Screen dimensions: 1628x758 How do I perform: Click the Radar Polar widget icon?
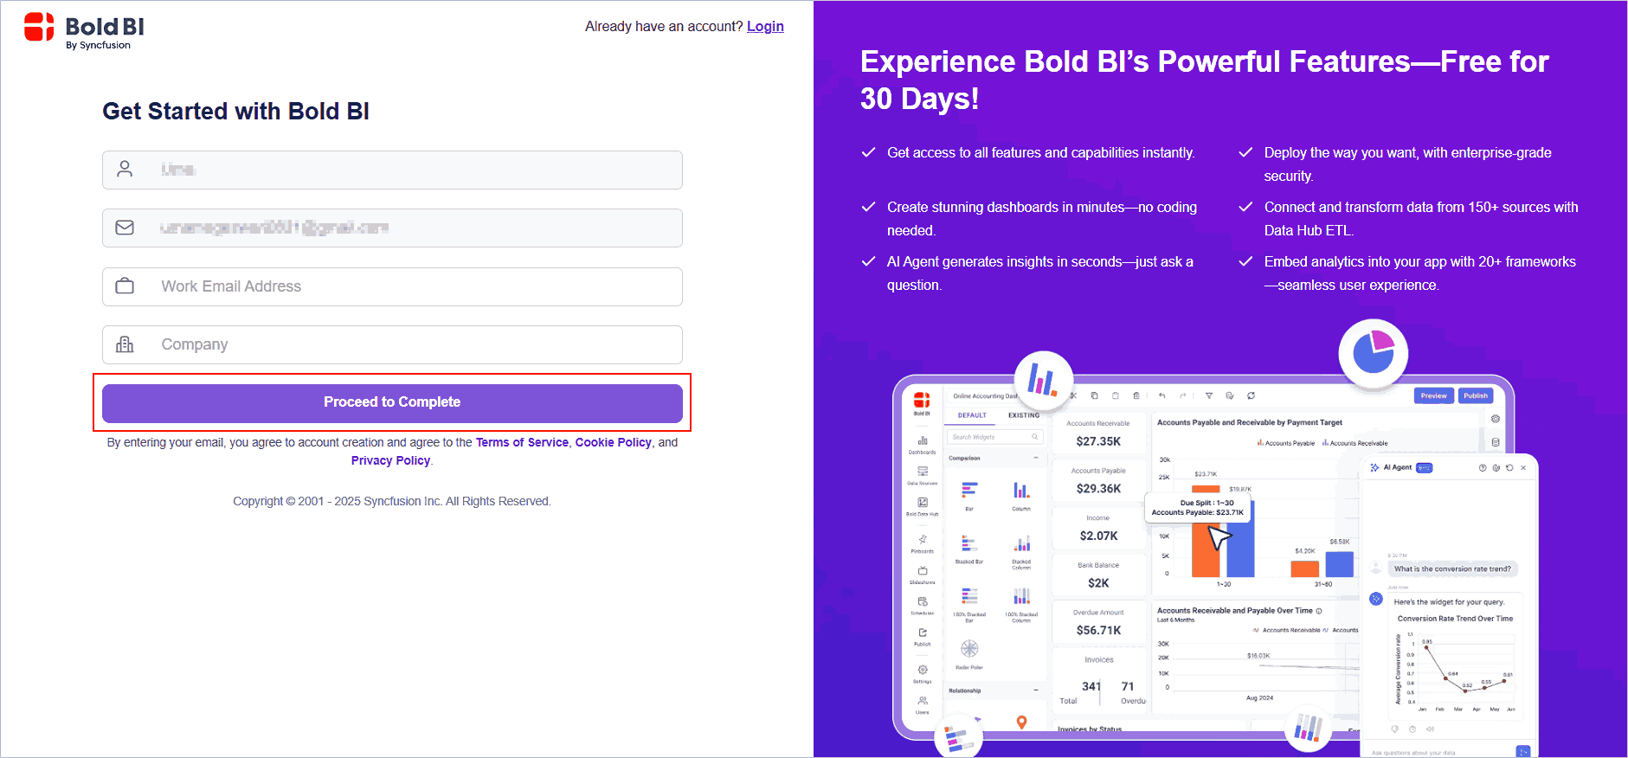click(x=969, y=650)
